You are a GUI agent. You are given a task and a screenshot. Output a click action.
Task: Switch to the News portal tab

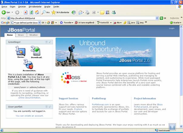21,35
